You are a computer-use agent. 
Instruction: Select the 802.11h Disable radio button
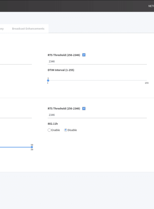[x=65, y=130]
